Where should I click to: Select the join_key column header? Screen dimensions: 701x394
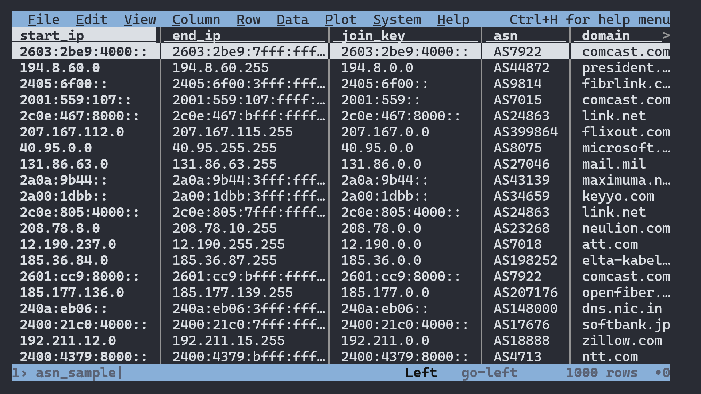pos(373,35)
